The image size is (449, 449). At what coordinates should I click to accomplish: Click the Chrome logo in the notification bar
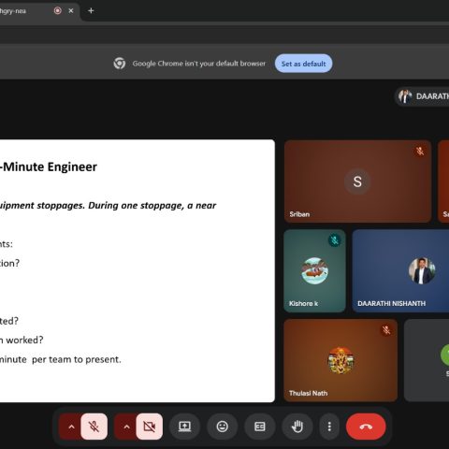pyautogui.click(x=120, y=64)
